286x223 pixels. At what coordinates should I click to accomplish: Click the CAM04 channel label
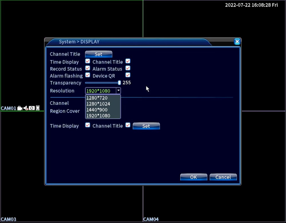point(151,219)
